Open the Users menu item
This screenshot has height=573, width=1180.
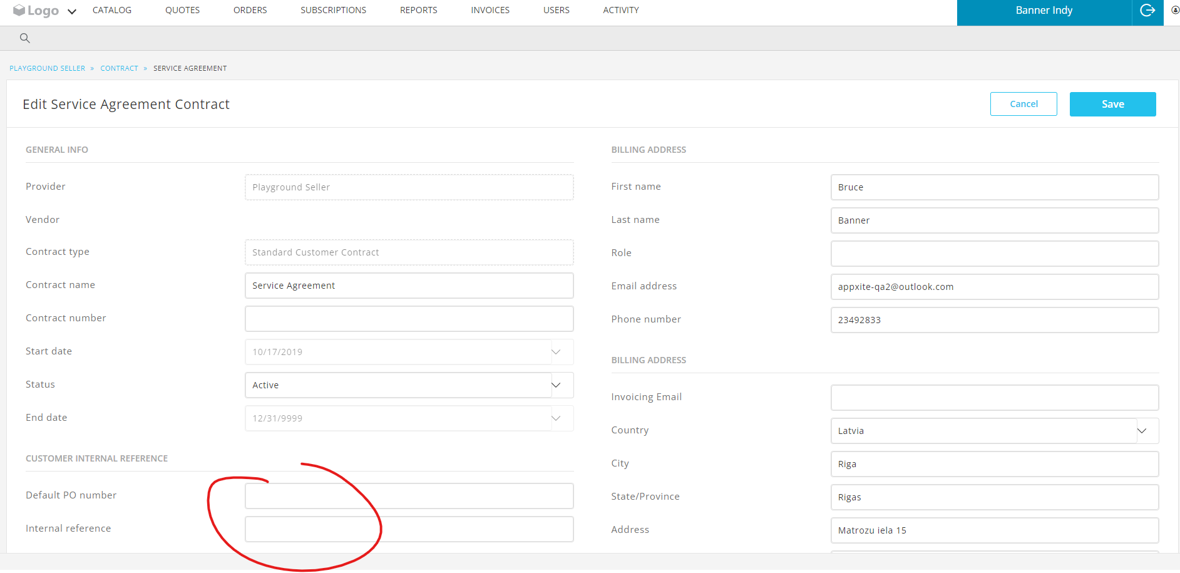557,10
